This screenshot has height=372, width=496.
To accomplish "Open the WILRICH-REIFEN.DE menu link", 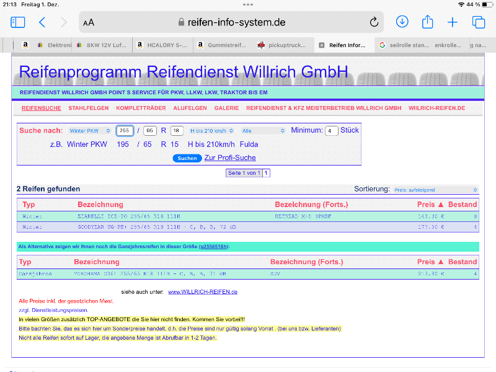I will tap(437, 108).
